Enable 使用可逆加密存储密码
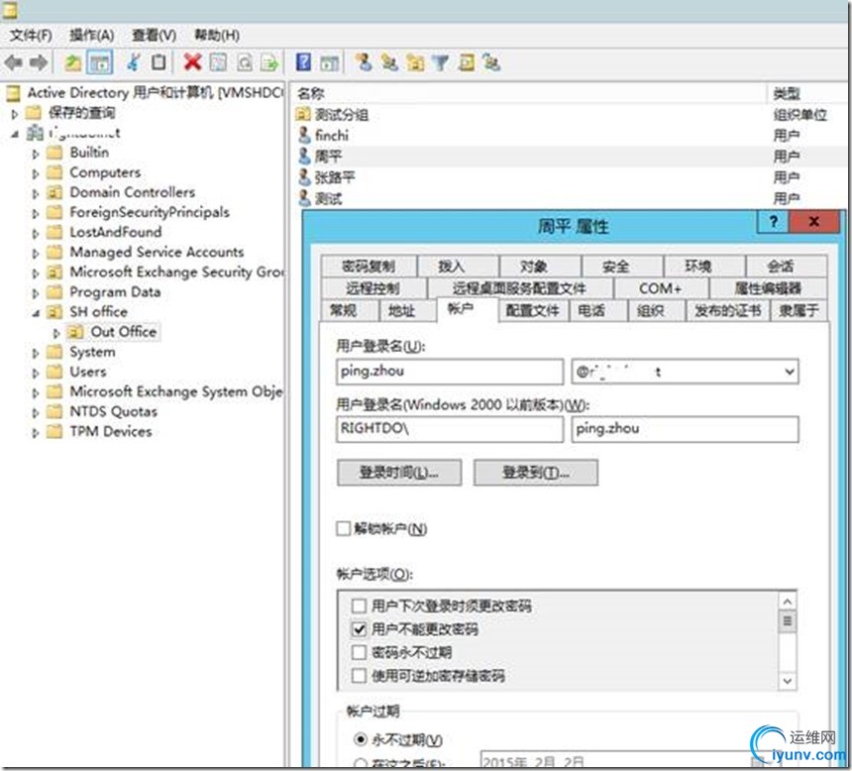 pos(359,676)
